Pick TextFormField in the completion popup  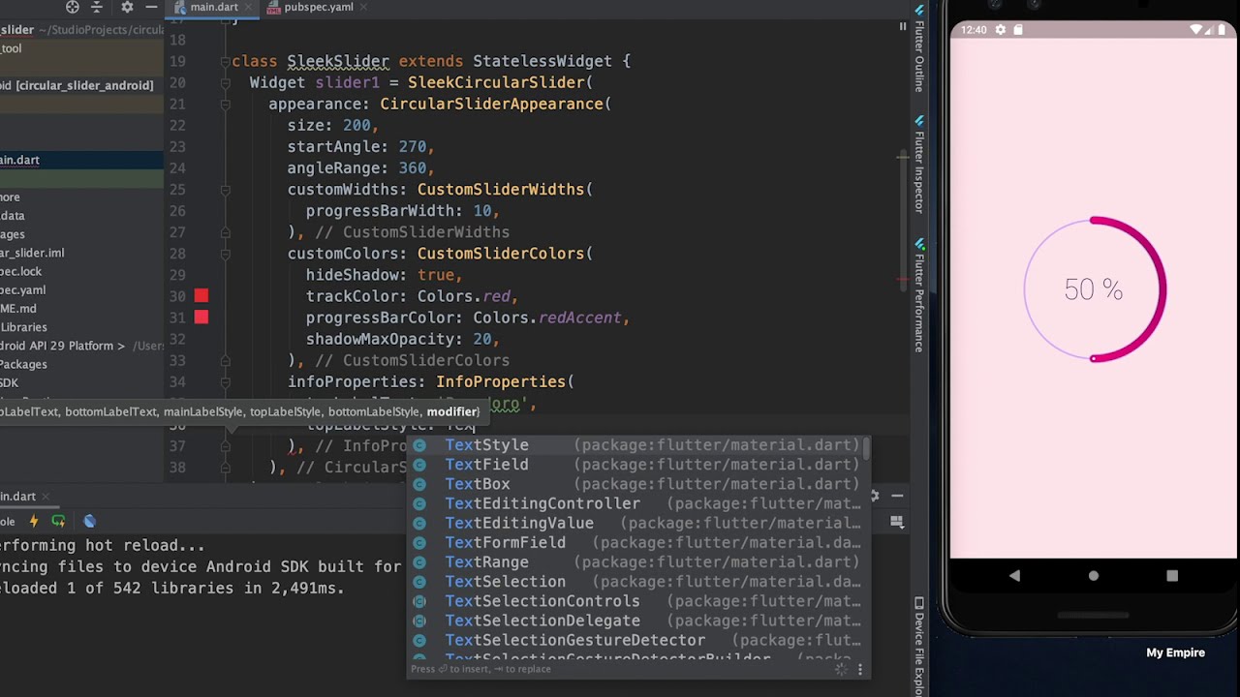point(637,543)
